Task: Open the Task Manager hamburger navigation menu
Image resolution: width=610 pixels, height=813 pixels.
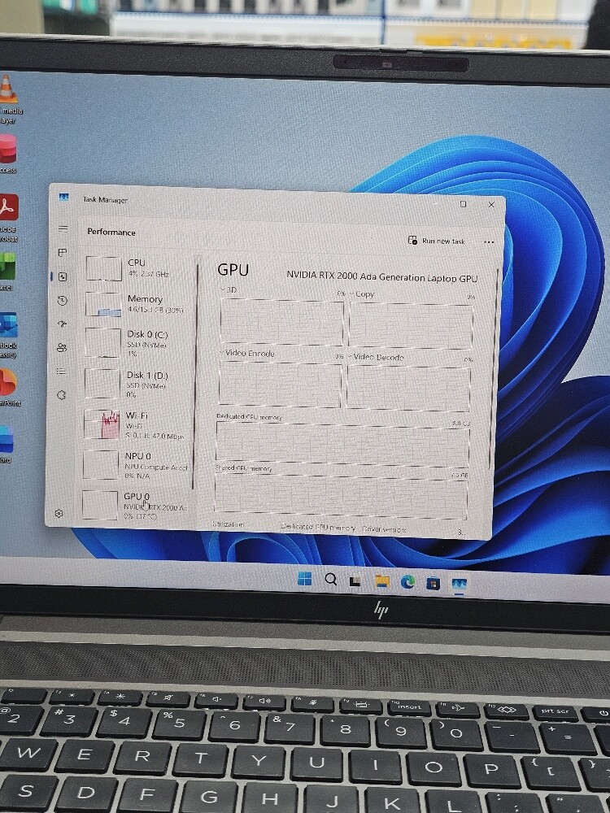Action: [x=63, y=228]
